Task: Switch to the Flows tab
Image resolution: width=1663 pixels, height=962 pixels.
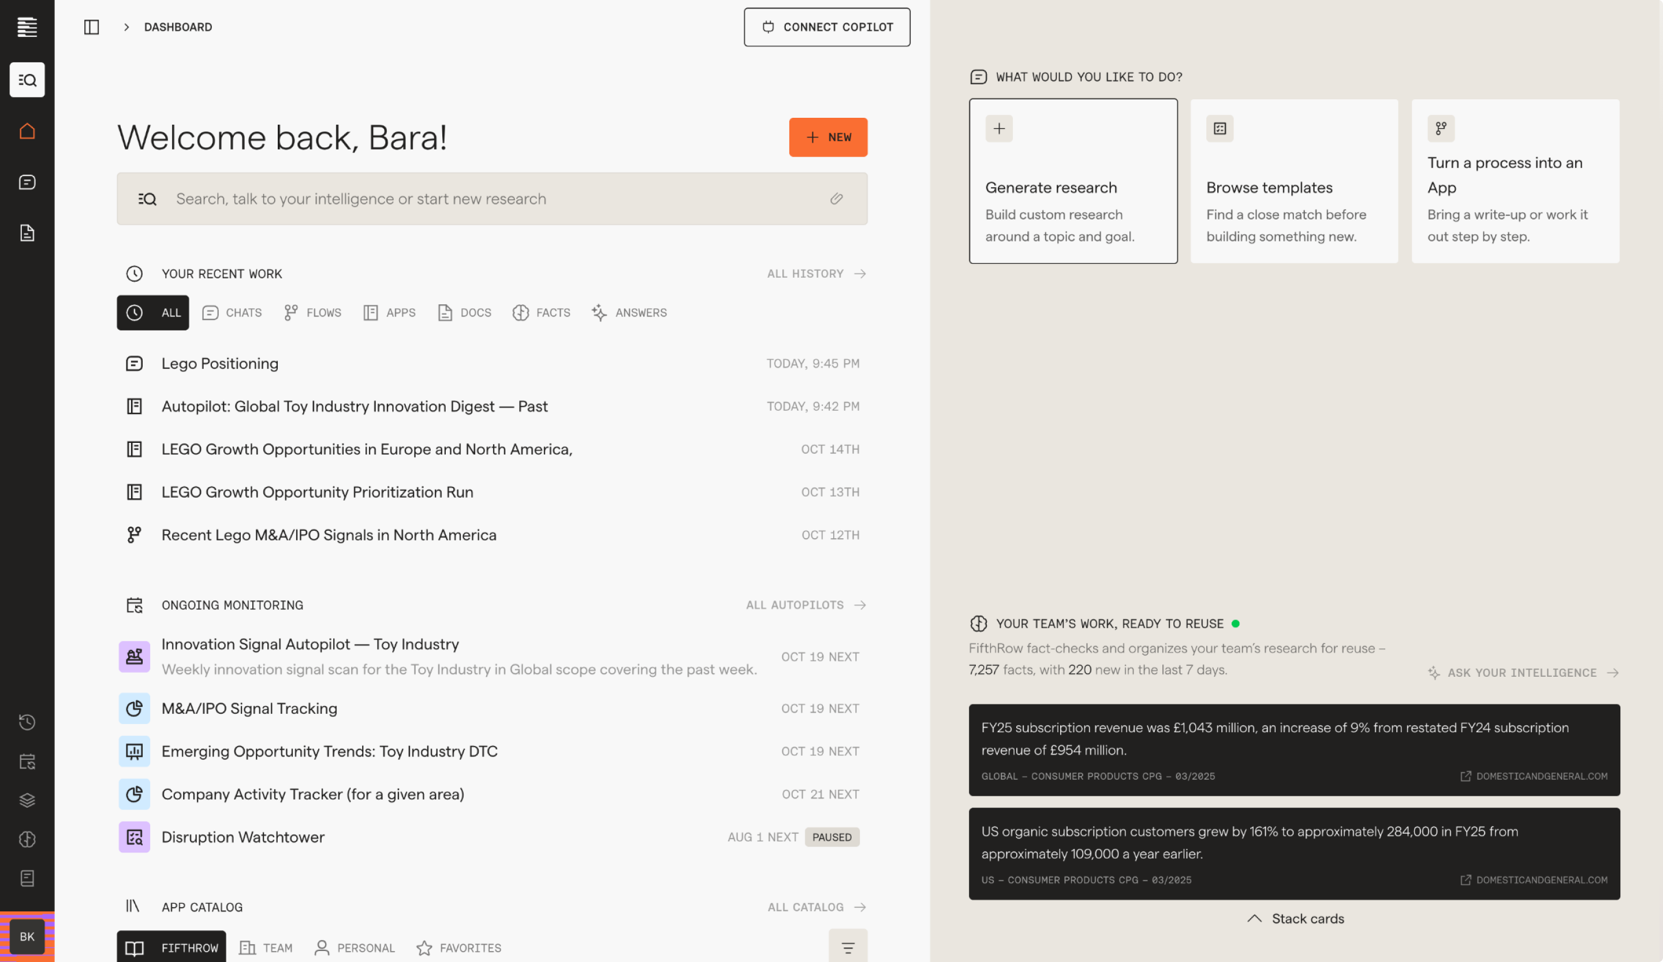Action: [313, 313]
